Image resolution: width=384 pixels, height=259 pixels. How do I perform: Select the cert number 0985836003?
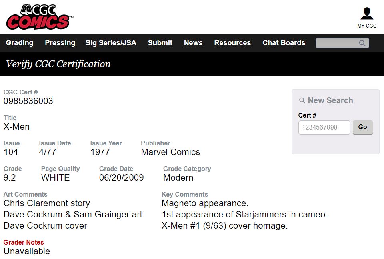coord(28,101)
